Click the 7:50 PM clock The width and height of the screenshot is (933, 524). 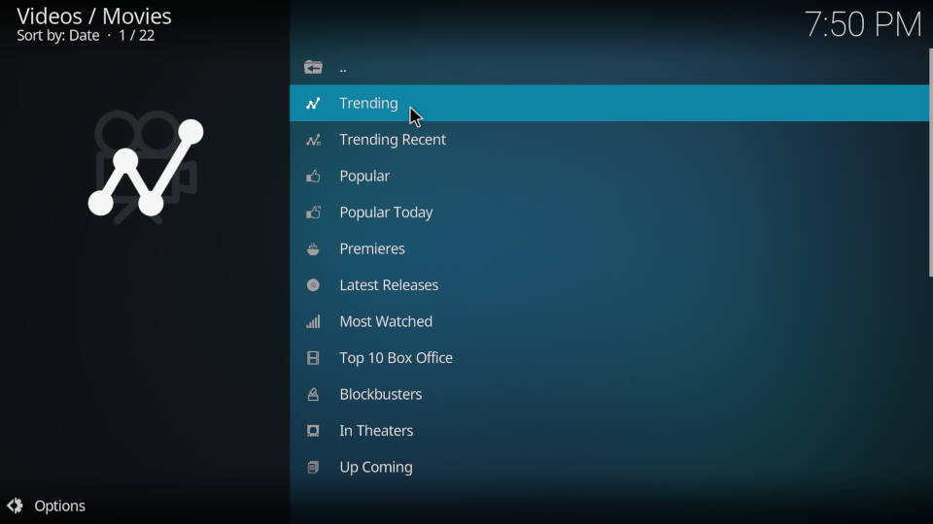863,25
